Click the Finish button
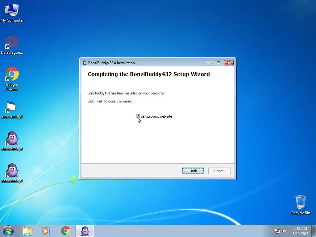The image size is (316, 237). point(193,171)
